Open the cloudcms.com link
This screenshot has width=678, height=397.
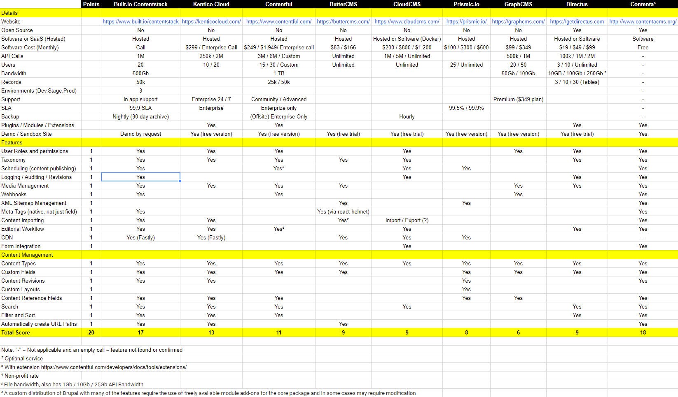407,21
